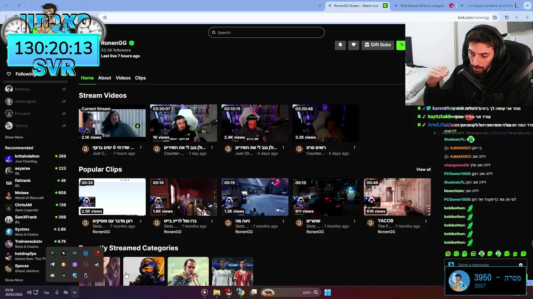Insert the angry green emote
Screen dimensions: 533x299
pos(473,254)
